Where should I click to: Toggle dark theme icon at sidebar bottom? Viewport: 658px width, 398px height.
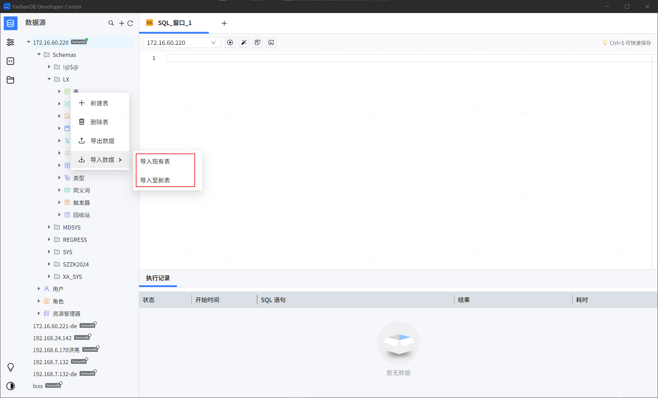11,386
